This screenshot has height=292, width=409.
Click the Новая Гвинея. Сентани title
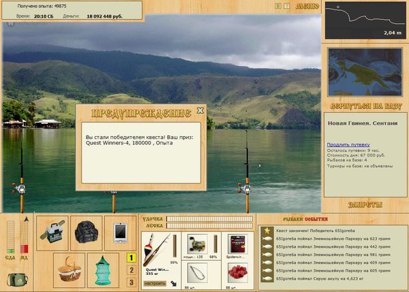pyautogui.click(x=363, y=123)
